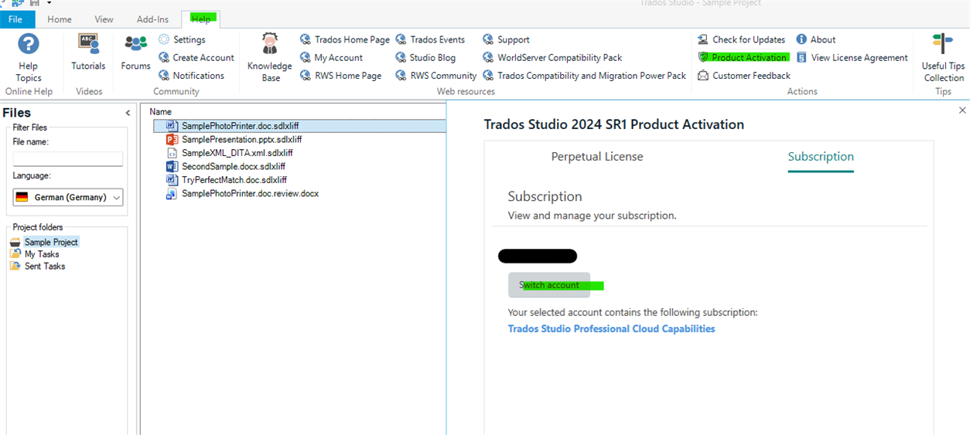Open the Knowledge Base
Screen dimensions: 970x435
pyautogui.click(x=269, y=58)
